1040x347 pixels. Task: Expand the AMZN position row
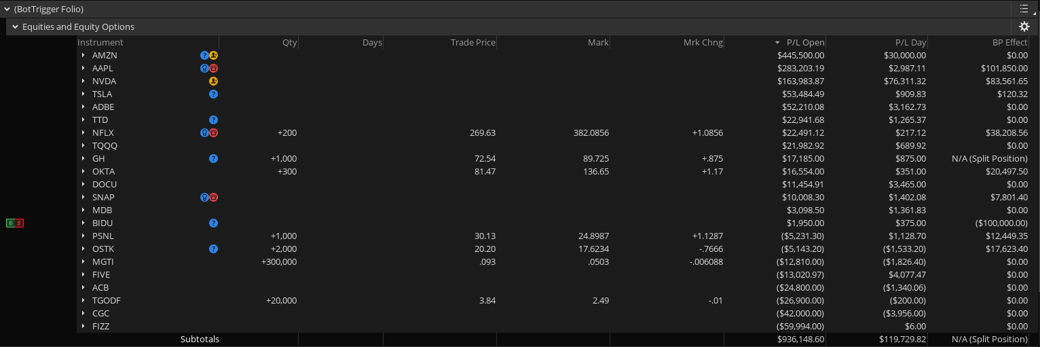click(83, 56)
